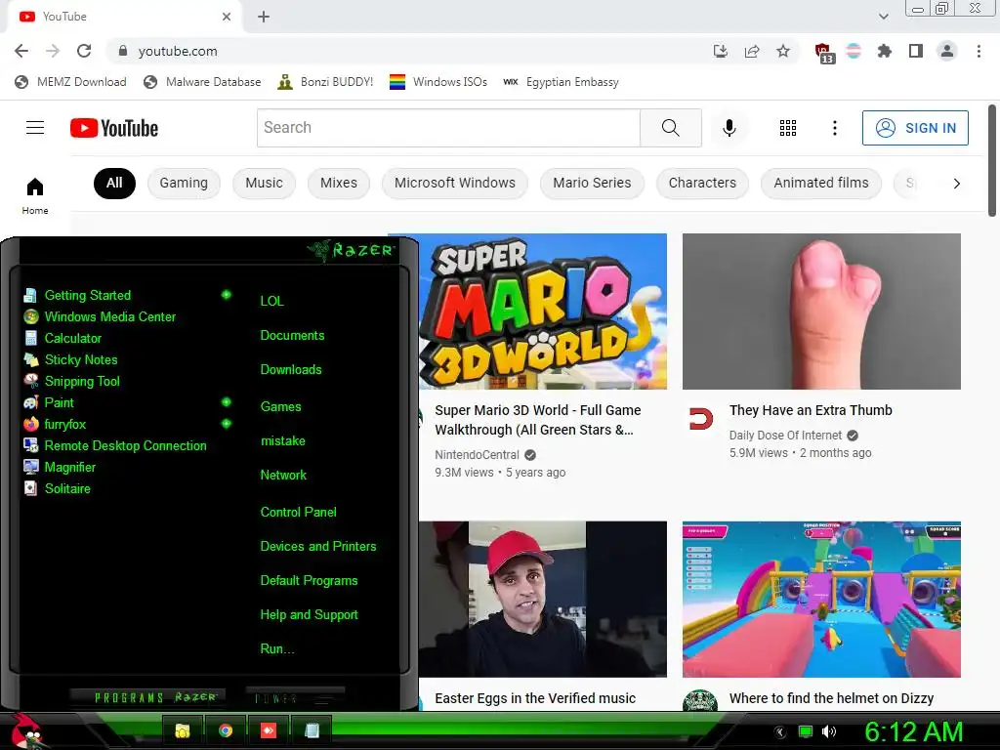Screen dimensions: 1000x750
Task: Click the speaker volume tray icon
Action: 828,731
